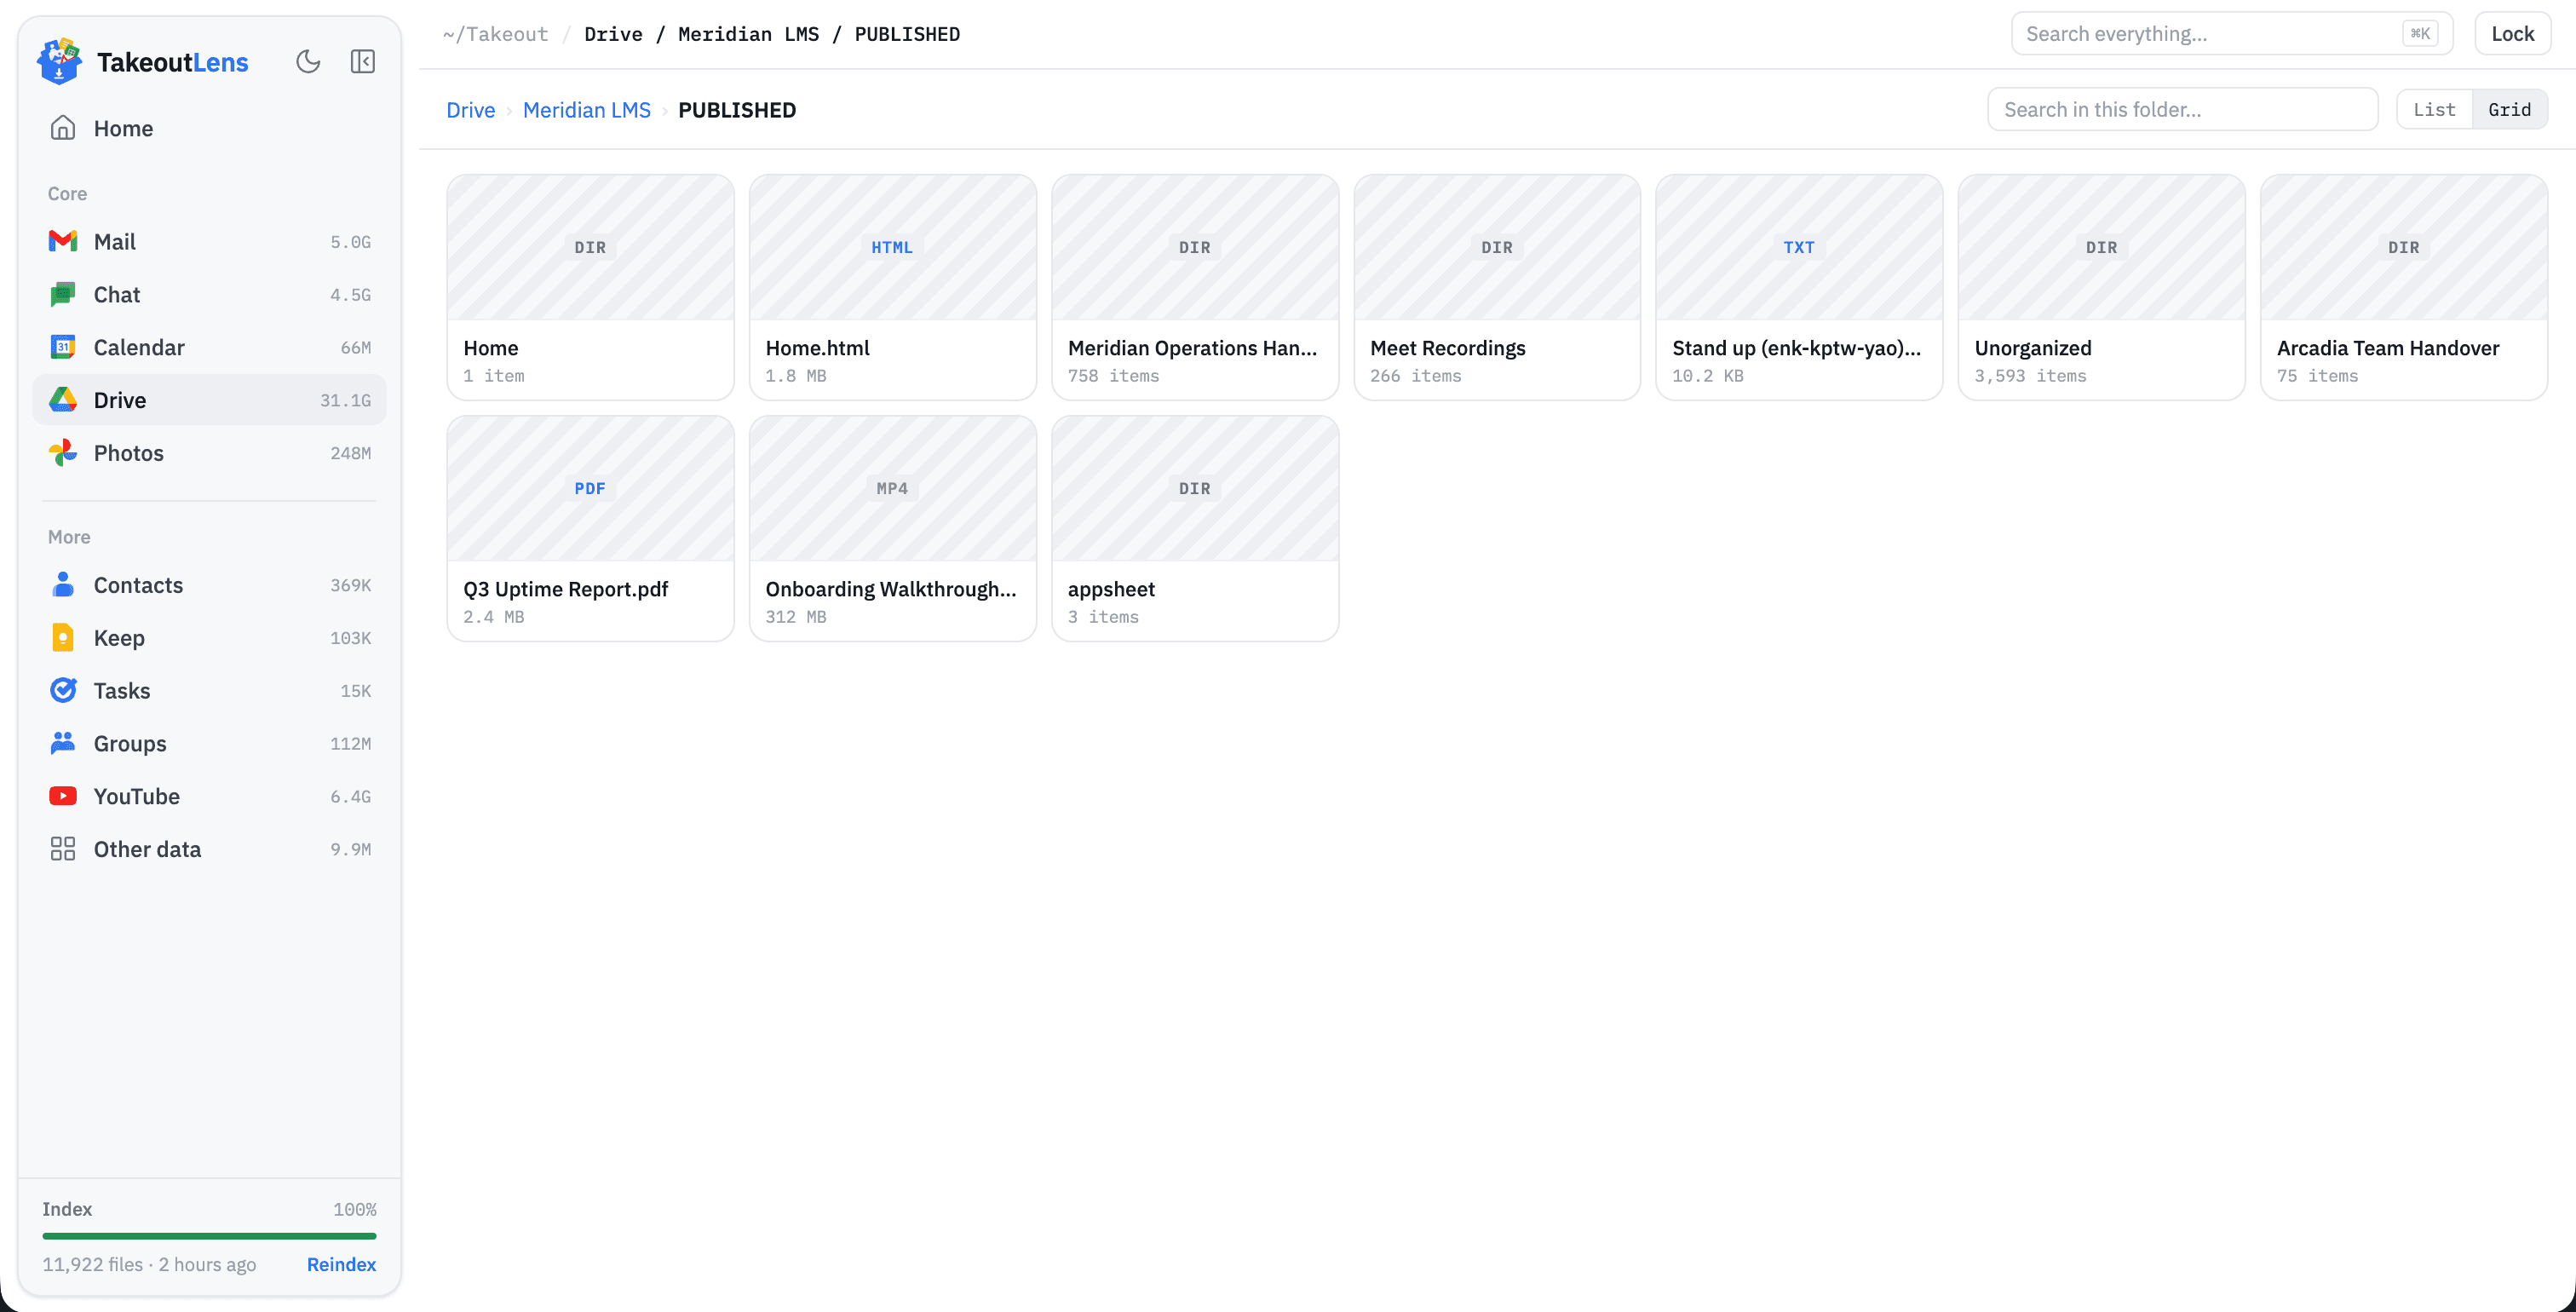Image resolution: width=2576 pixels, height=1312 pixels.
Task: Click the index progress bar
Action: [209, 1236]
